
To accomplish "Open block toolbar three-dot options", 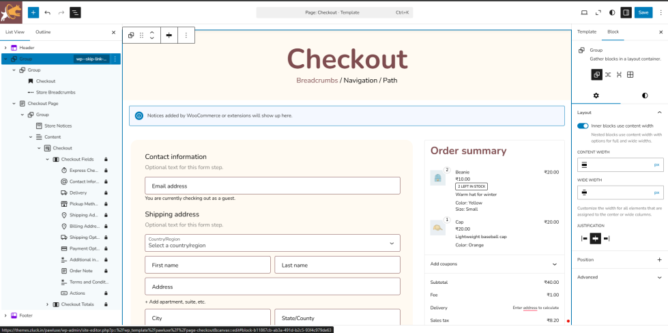I will tap(186, 35).
